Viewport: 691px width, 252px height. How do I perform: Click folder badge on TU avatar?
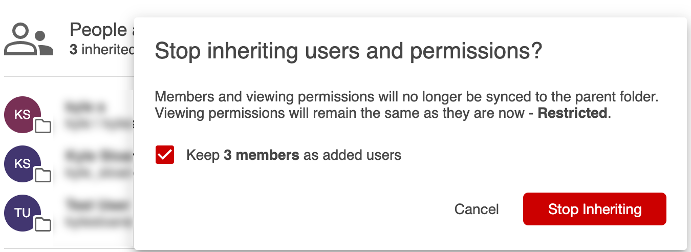tap(43, 224)
